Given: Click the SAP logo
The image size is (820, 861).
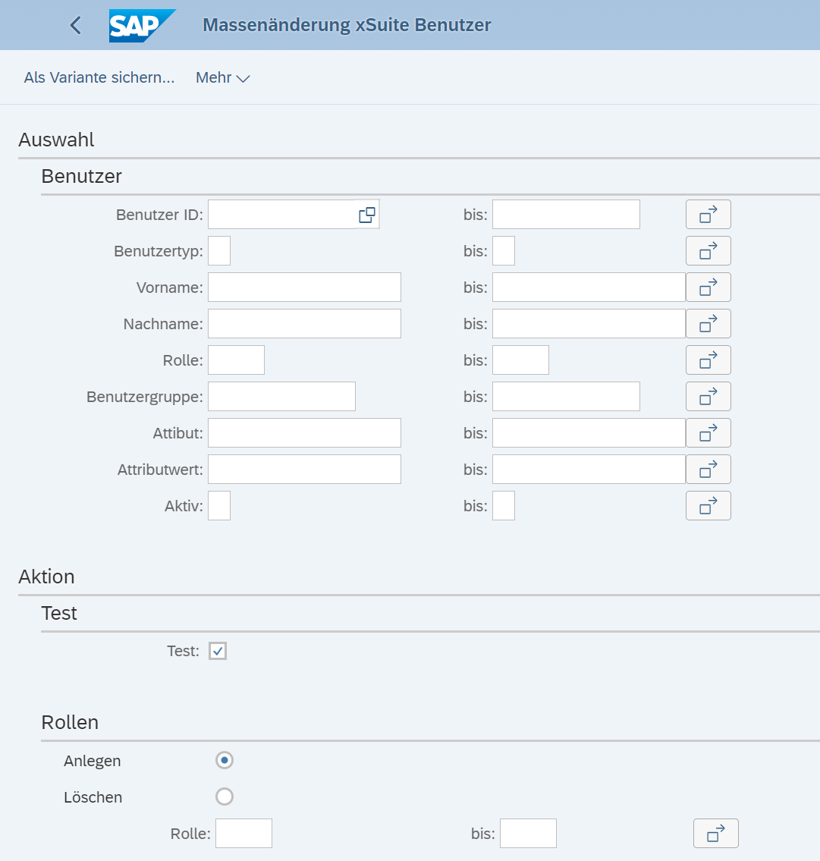Looking at the screenshot, I should pos(141,25).
